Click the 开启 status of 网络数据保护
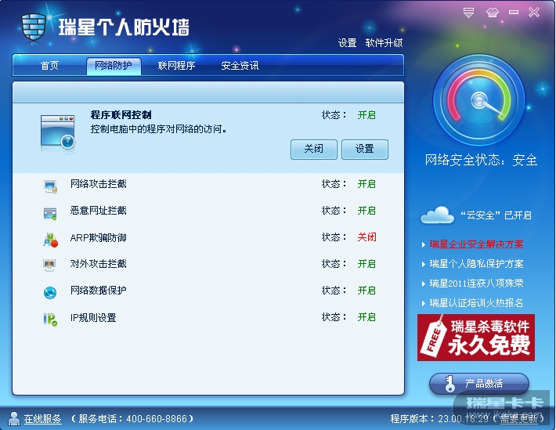 (366, 291)
